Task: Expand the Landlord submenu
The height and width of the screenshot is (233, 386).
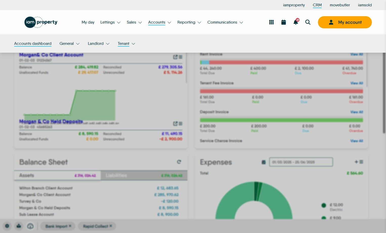Action: [x=99, y=44]
